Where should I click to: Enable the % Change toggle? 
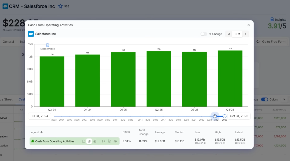coord(204,34)
